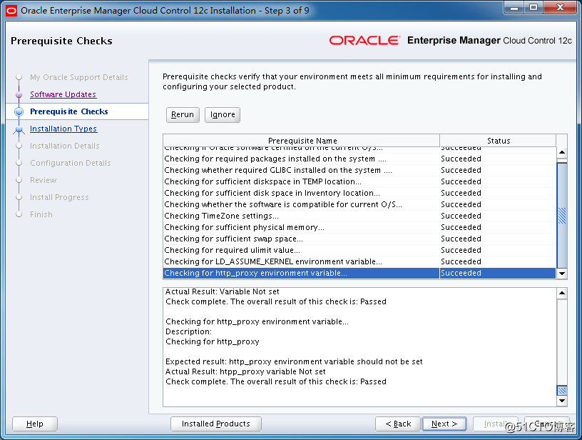This screenshot has width=582, height=440.
Task: Select Checking TimeZone settings row
Action: (301, 216)
